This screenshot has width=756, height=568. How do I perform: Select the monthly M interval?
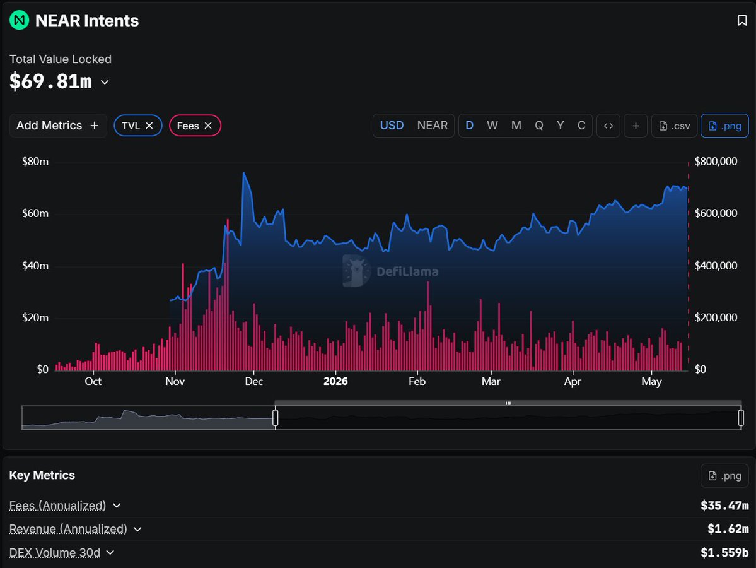516,126
